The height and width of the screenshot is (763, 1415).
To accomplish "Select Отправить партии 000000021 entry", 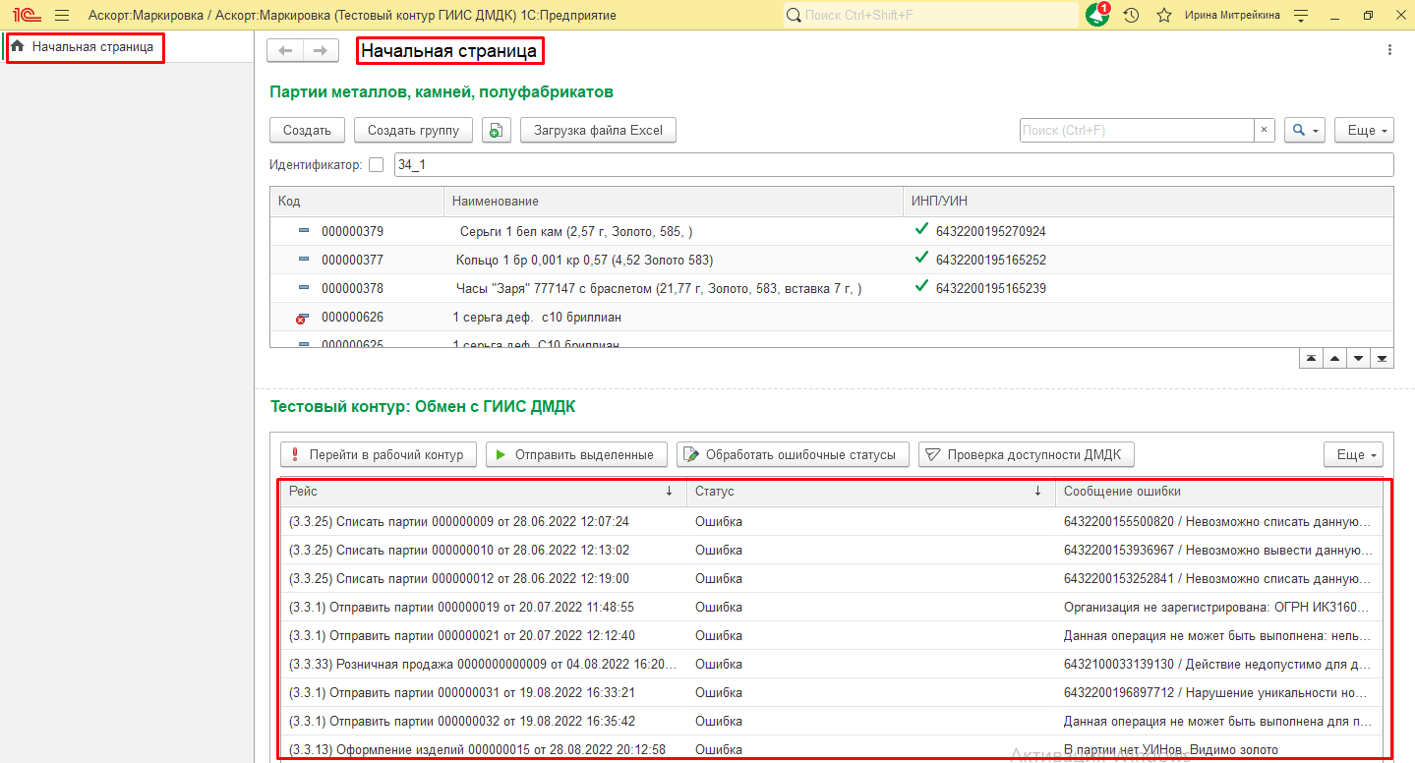I will pos(831,636).
